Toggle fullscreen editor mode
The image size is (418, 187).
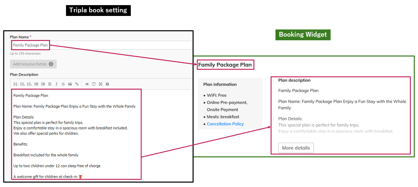[101, 84]
